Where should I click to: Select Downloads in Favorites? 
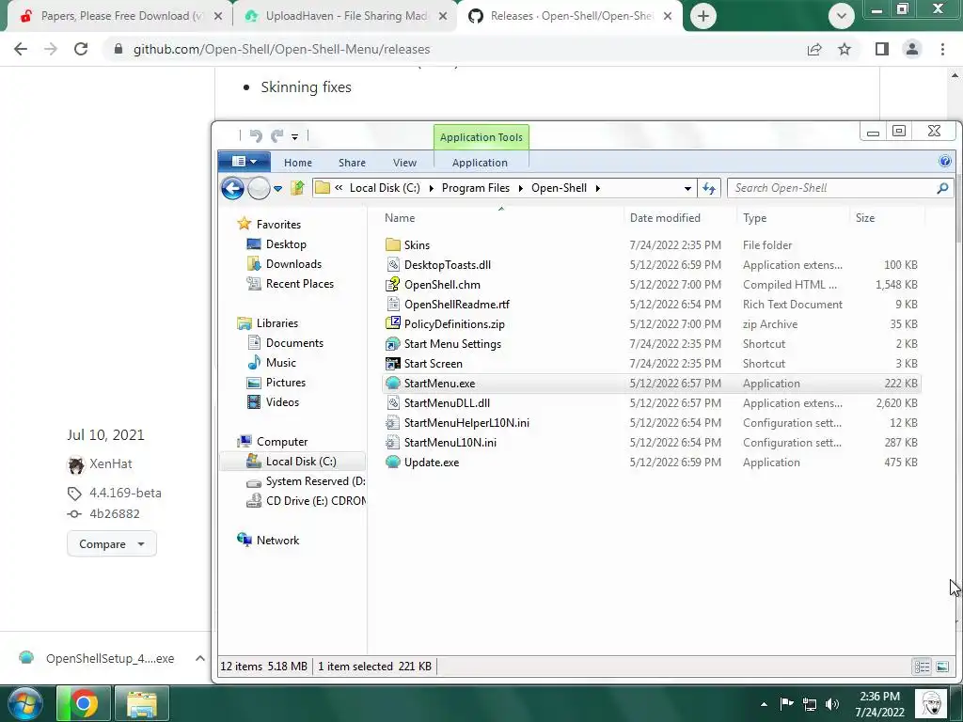tap(293, 264)
